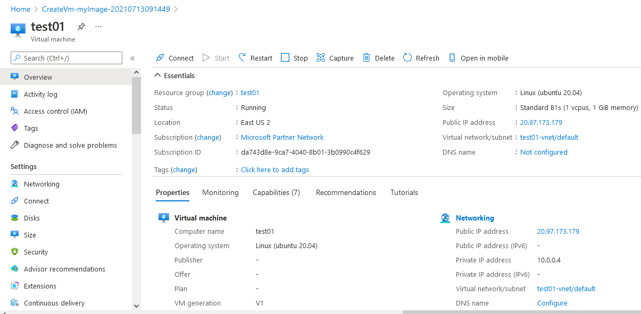Switch to the Monitoring tab

220,192
